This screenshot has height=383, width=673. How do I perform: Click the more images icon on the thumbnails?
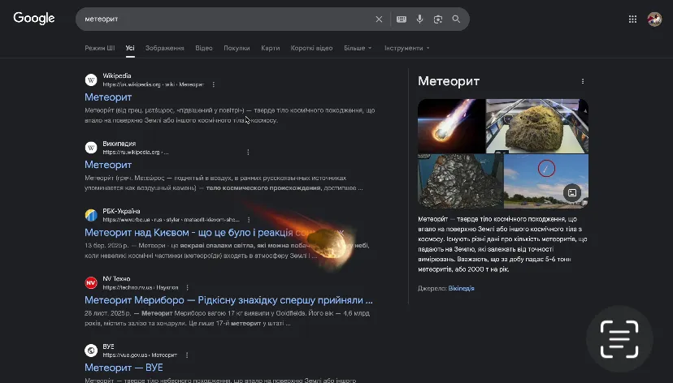[x=572, y=193]
